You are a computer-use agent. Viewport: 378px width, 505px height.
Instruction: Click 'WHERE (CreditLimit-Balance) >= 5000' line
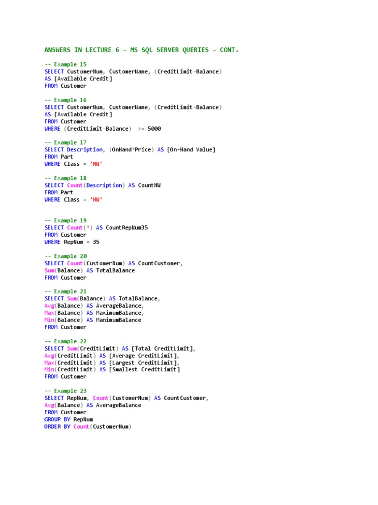102,129
